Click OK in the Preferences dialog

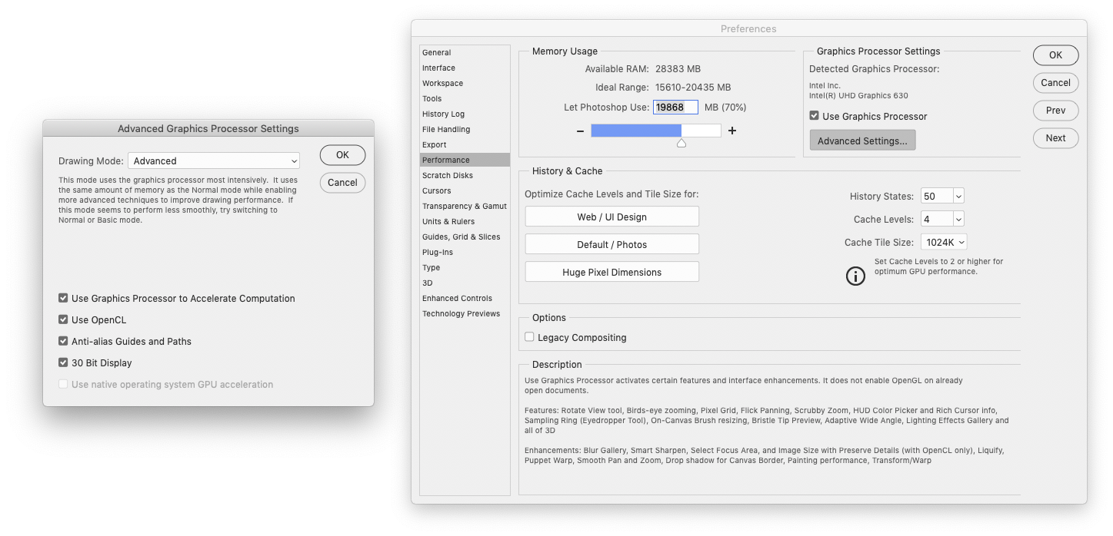coord(1055,55)
